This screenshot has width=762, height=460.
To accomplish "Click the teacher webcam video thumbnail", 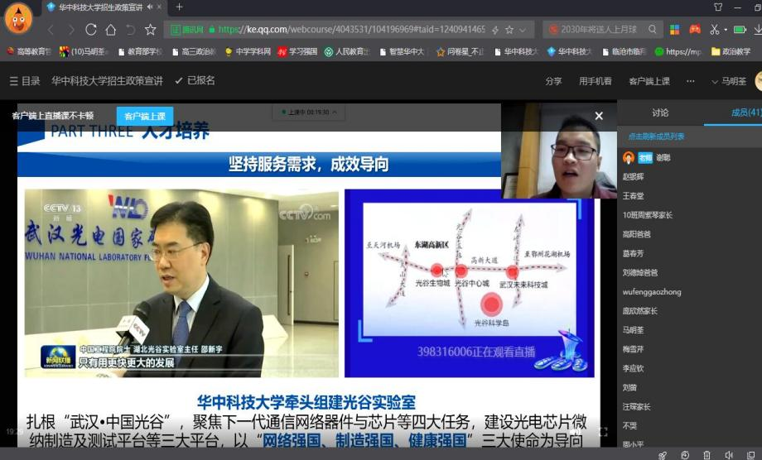I will point(559,151).
